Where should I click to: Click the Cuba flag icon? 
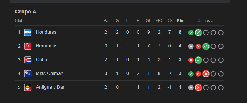(28, 60)
